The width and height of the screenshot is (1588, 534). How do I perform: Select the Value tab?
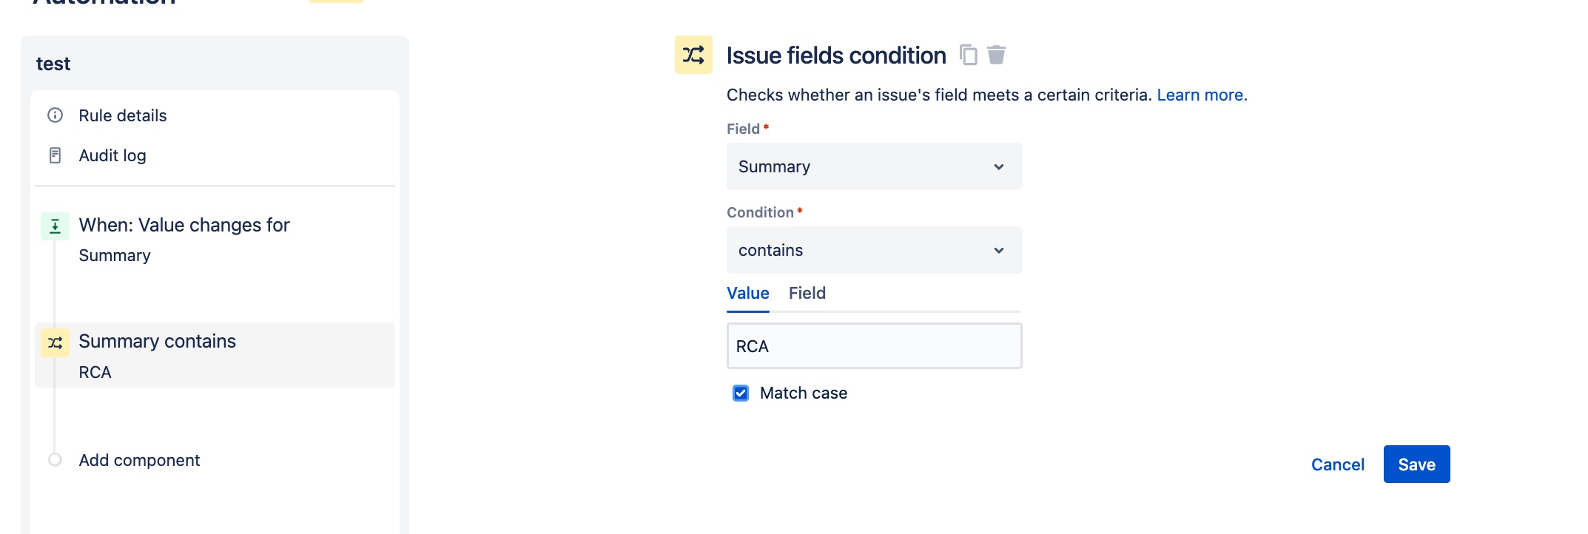tap(747, 294)
